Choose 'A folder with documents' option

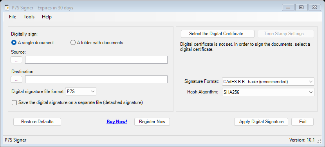[x=97, y=43]
